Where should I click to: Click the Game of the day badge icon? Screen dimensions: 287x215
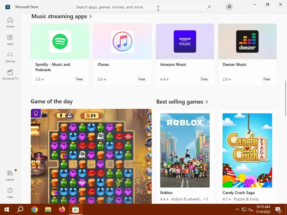36,114
